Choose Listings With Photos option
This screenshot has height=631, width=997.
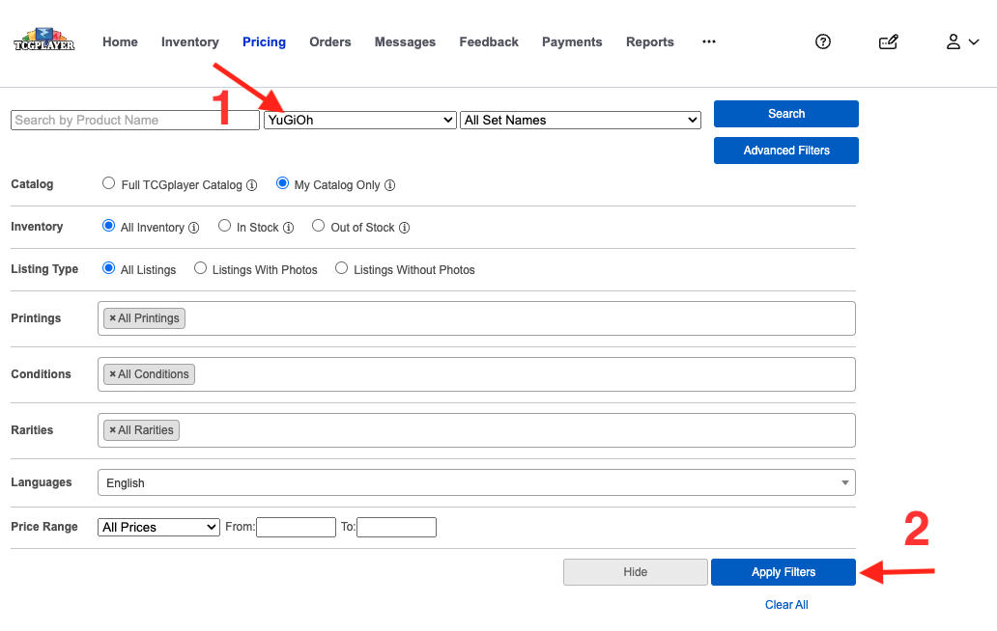[x=200, y=268]
